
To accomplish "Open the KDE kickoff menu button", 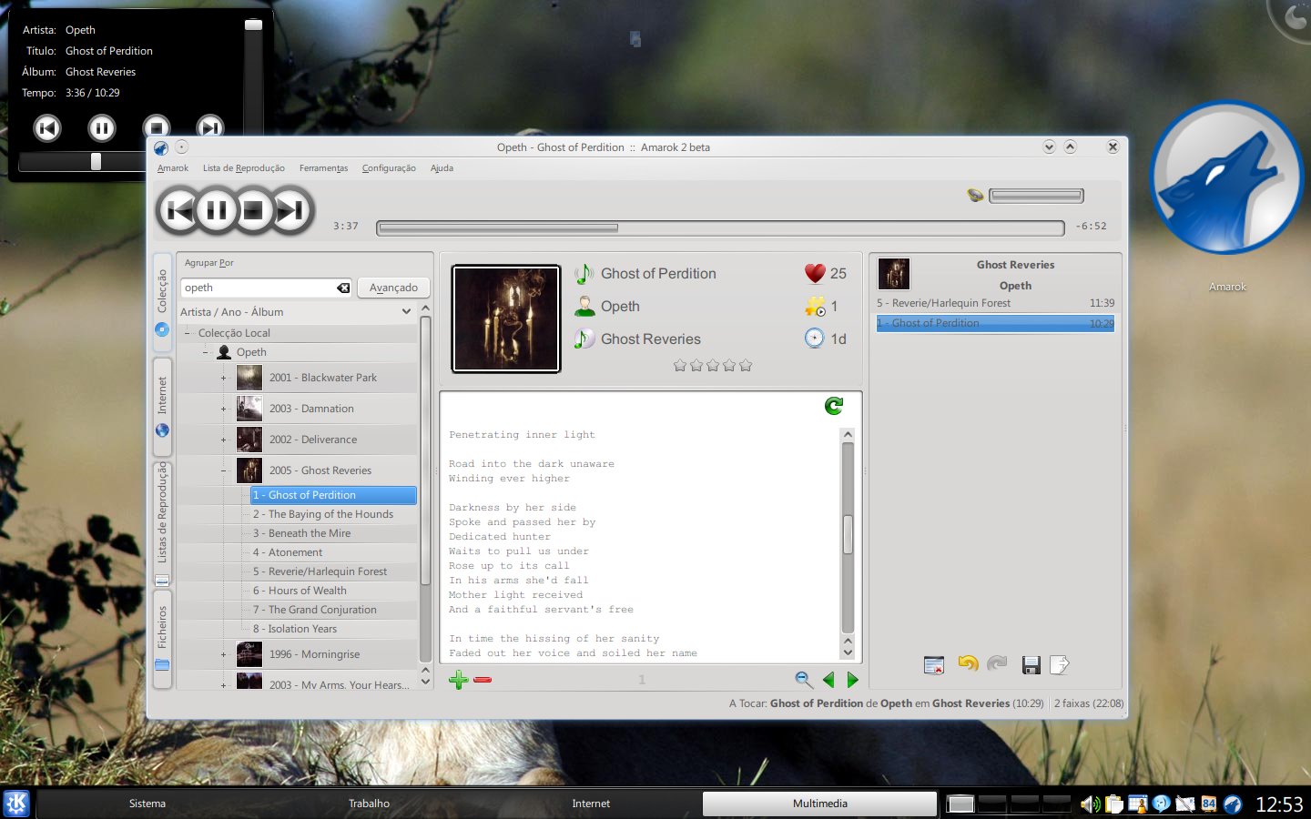I will (16, 804).
